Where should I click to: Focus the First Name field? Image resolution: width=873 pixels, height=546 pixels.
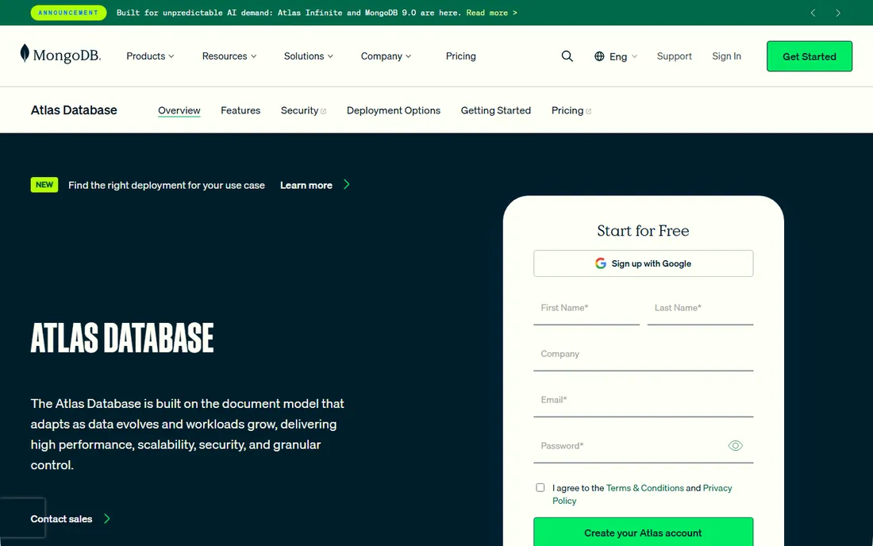(586, 309)
